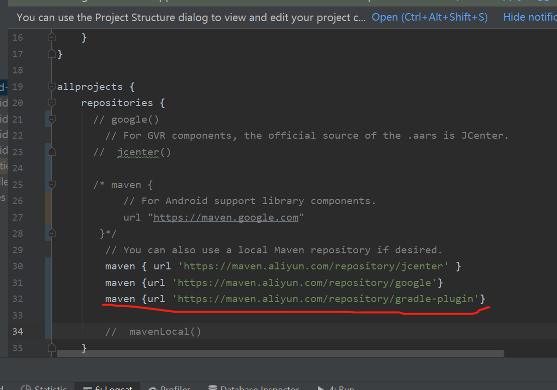
Task: Collapse the allprojects block on line 19
Action: point(51,86)
